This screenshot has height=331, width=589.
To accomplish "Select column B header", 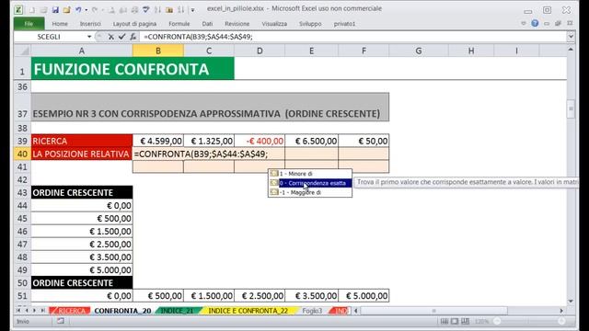I will (x=157, y=51).
